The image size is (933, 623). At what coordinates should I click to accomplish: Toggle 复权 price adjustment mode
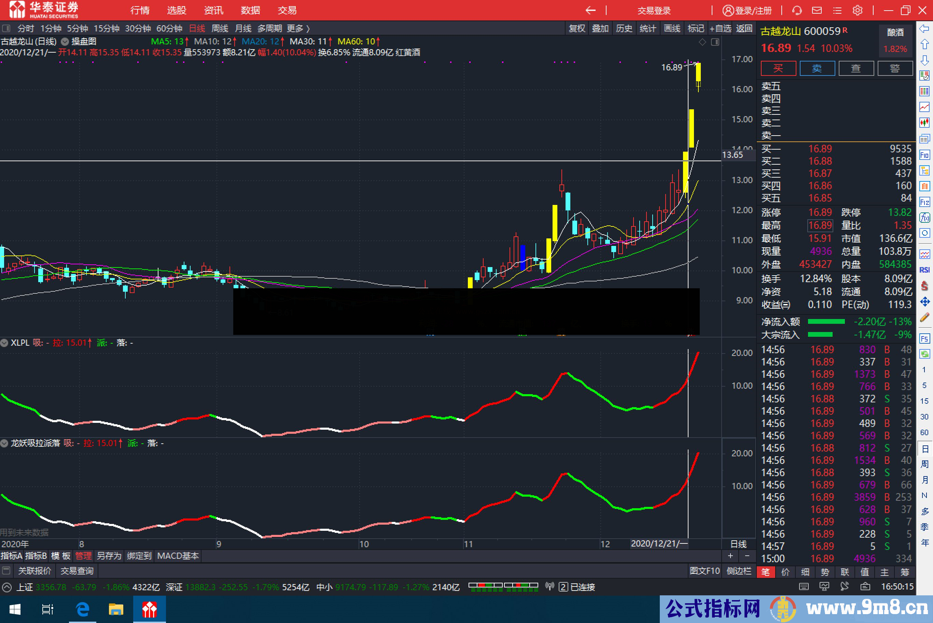coord(576,28)
